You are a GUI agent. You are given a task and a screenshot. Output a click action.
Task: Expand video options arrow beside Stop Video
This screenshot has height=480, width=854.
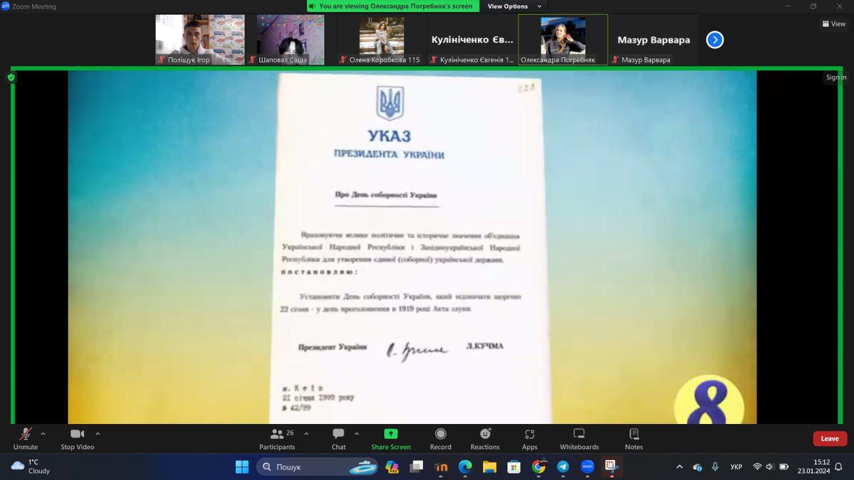point(97,433)
